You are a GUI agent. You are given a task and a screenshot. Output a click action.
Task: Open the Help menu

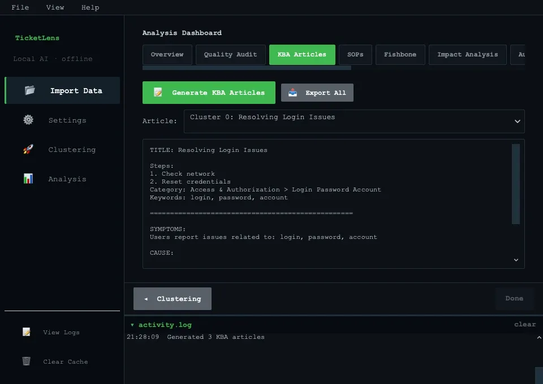(x=90, y=7)
